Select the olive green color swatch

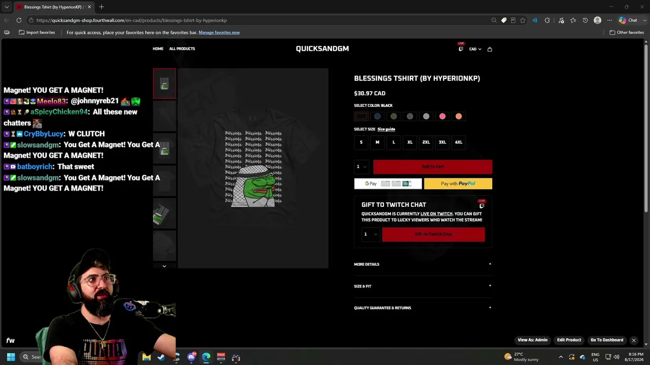tap(394, 117)
